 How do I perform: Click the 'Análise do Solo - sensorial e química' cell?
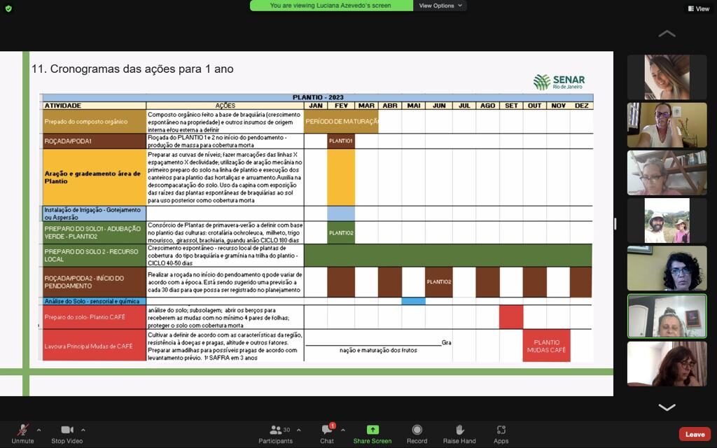coord(95,301)
